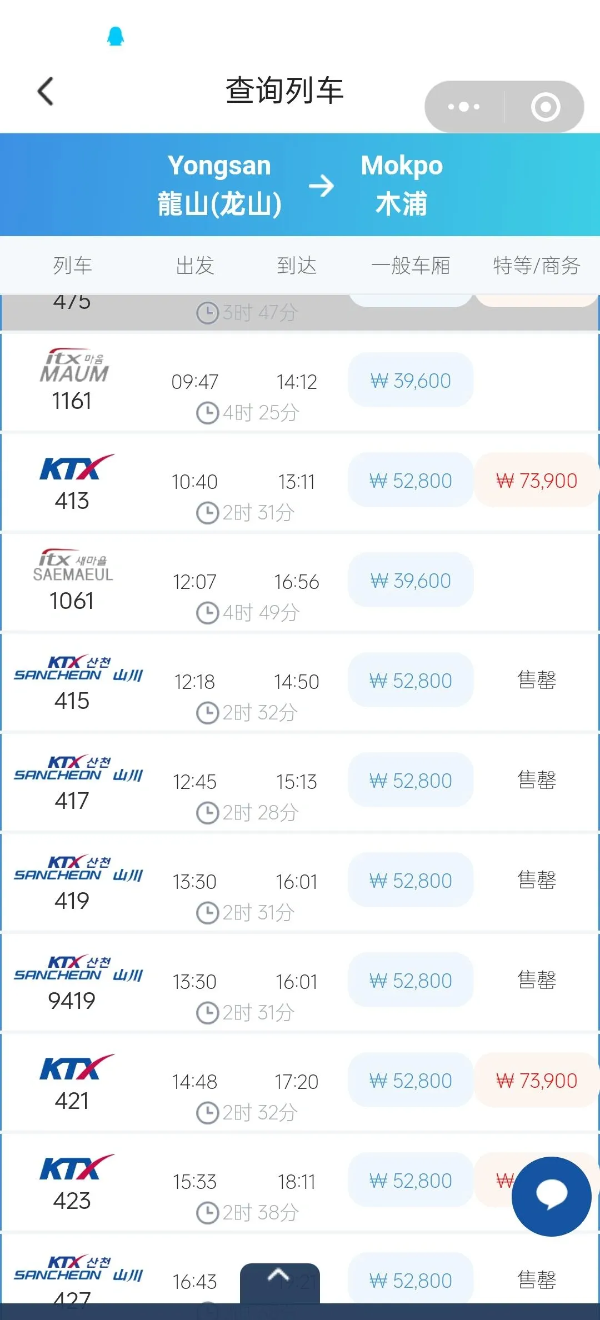Choose ₩52,800 general fare for train 9419
The width and height of the screenshot is (600, 1320).
[x=411, y=981]
